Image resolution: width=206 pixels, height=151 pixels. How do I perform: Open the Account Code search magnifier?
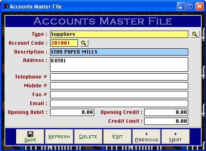click(x=84, y=43)
